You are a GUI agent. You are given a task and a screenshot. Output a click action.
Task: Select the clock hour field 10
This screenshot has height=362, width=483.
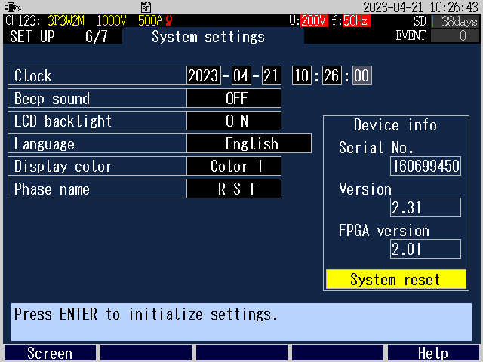coord(302,75)
